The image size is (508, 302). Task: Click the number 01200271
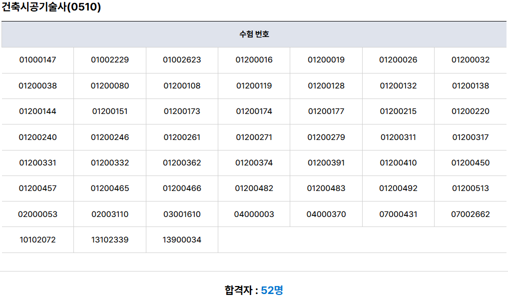(x=254, y=137)
